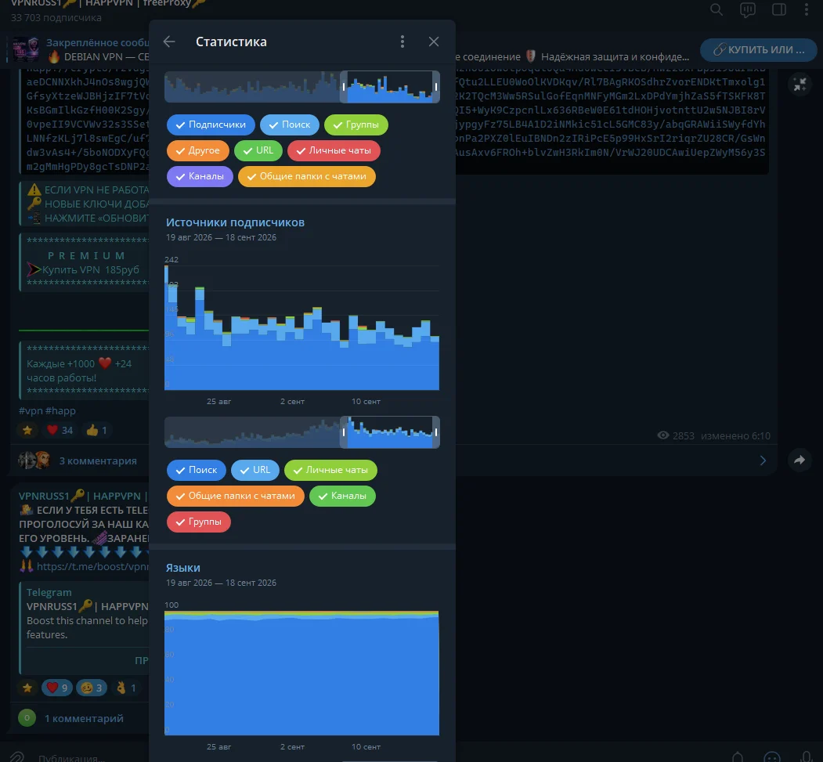This screenshot has height=762, width=823.
Task: Click the heart reaction showing 9
Action: click(57, 688)
